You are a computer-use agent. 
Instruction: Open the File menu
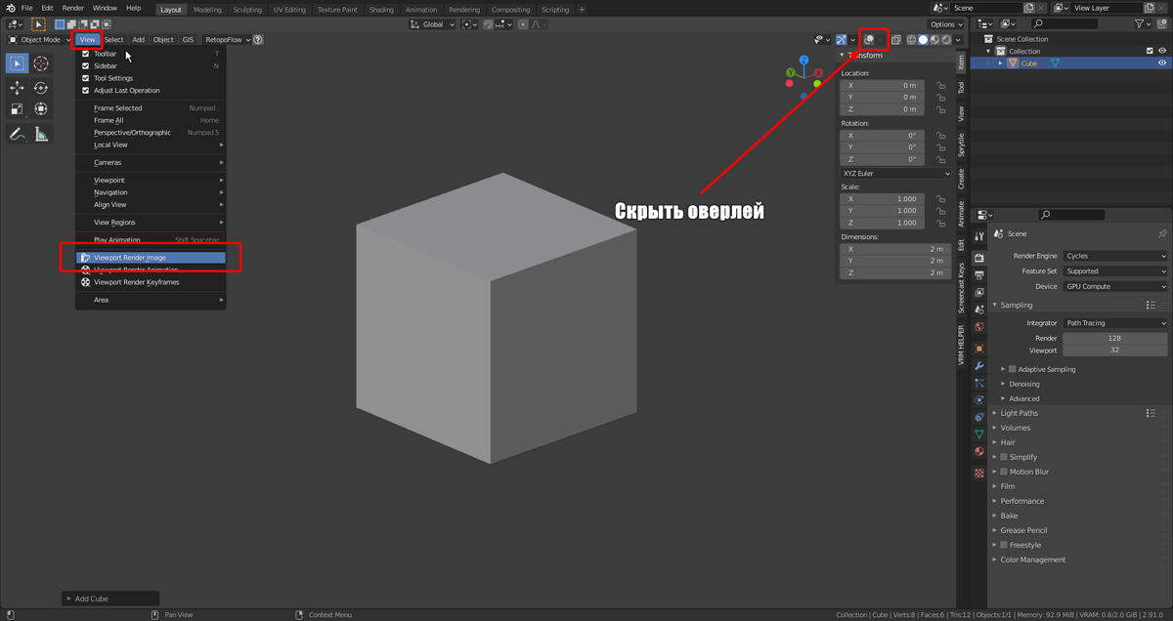(x=27, y=8)
